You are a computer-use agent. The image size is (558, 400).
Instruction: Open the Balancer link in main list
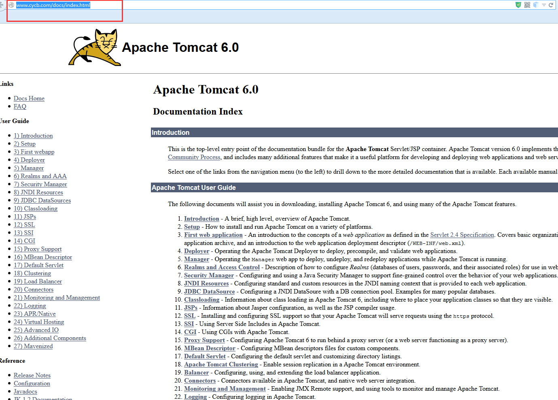point(197,372)
